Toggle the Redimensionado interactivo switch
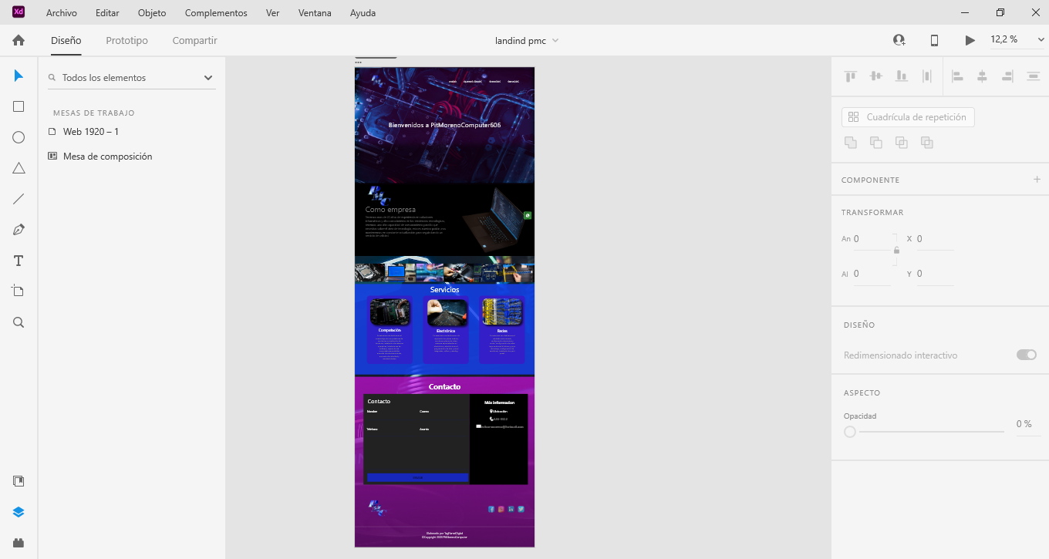1049x559 pixels. pyautogui.click(x=1026, y=355)
